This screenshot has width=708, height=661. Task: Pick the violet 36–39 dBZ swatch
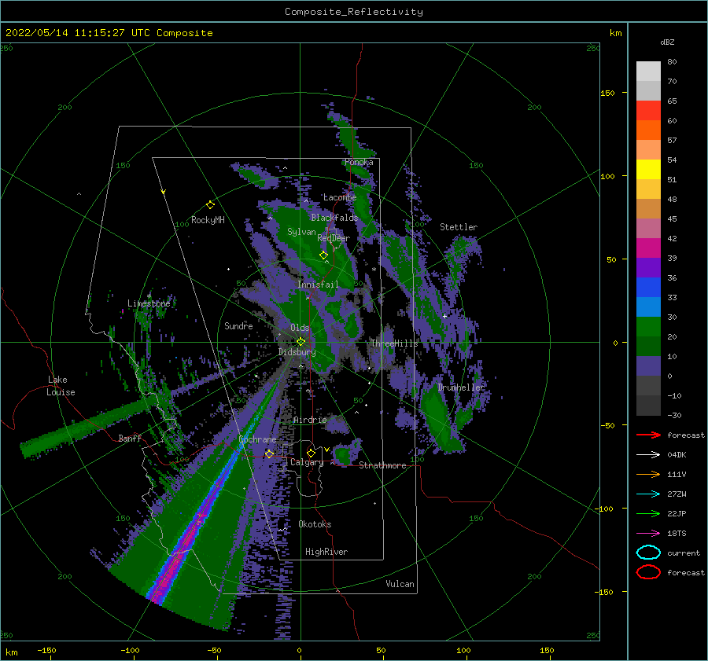648,267
